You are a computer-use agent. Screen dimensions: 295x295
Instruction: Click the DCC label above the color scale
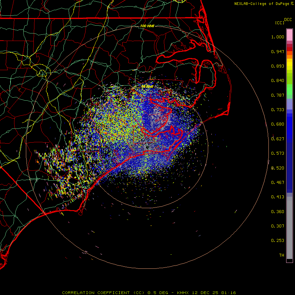click(288, 20)
